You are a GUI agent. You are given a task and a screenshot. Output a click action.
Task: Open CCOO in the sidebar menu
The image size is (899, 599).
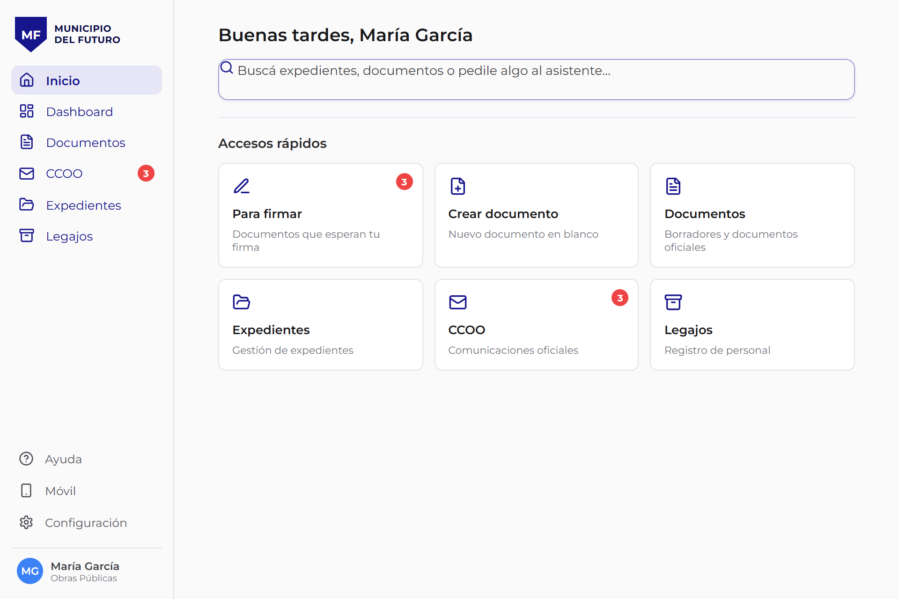87,174
